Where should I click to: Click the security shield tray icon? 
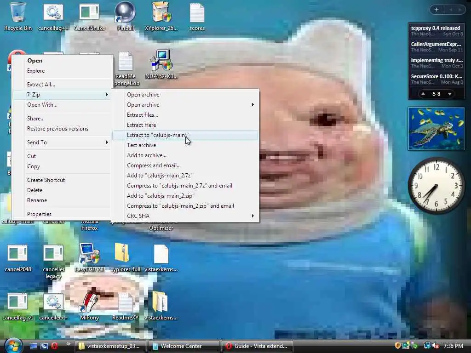click(x=398, y=346)
